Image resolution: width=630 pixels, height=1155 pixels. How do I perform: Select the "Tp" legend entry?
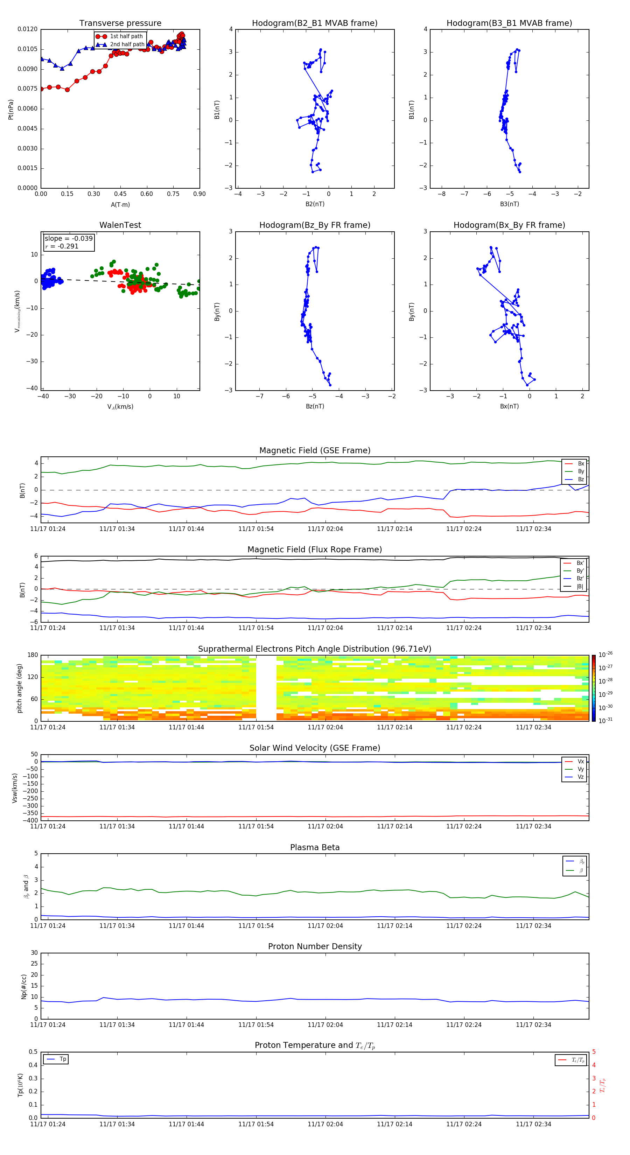(56, 1059)
